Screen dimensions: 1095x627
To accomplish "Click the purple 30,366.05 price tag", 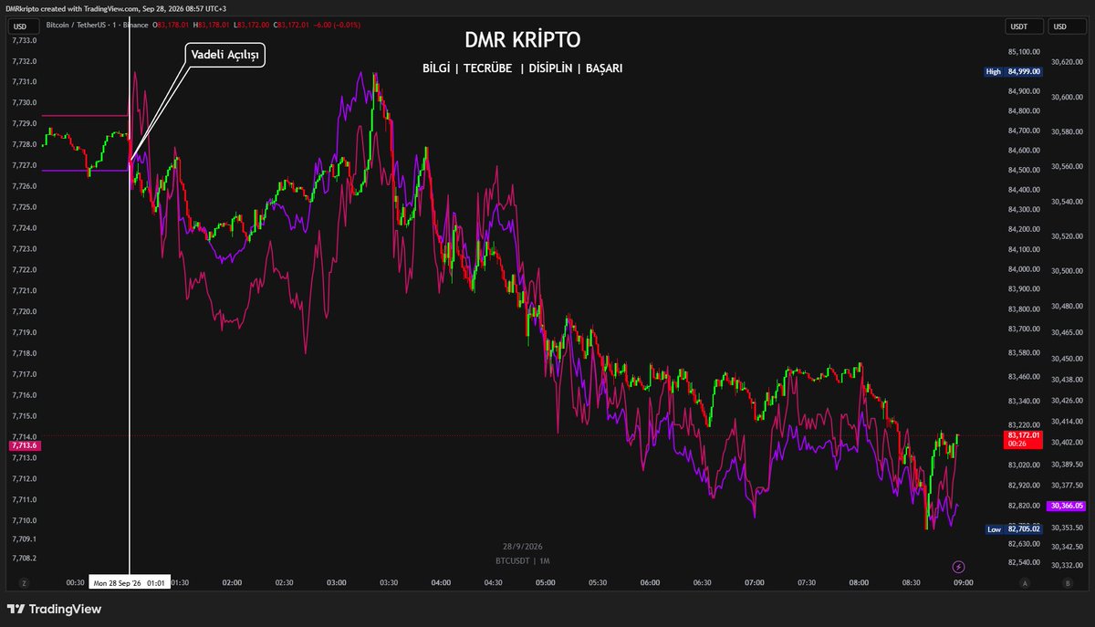I will pyautogui.click(x=1066, y=506).
